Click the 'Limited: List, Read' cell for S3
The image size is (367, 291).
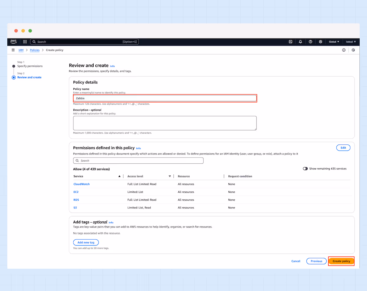(x=139, y=208)
